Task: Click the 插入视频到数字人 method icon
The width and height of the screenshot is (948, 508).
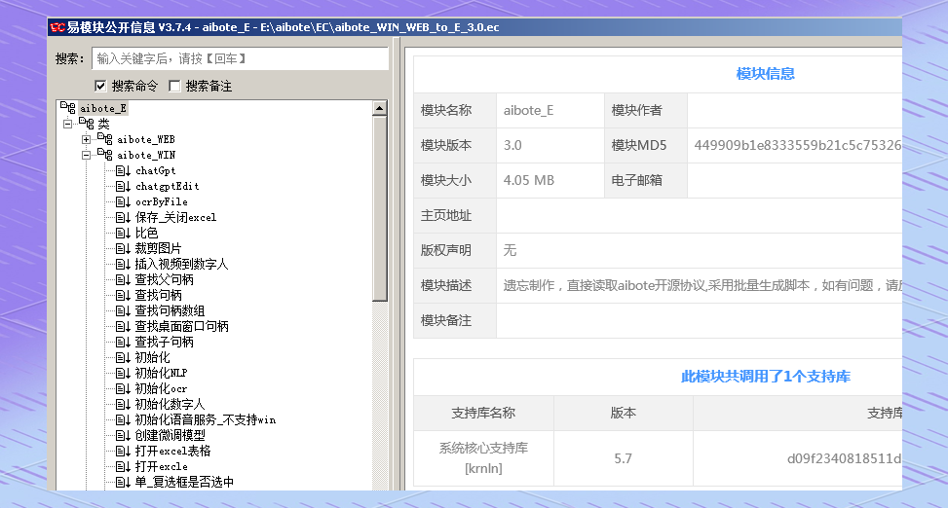Action: click(x=124, y=264)
